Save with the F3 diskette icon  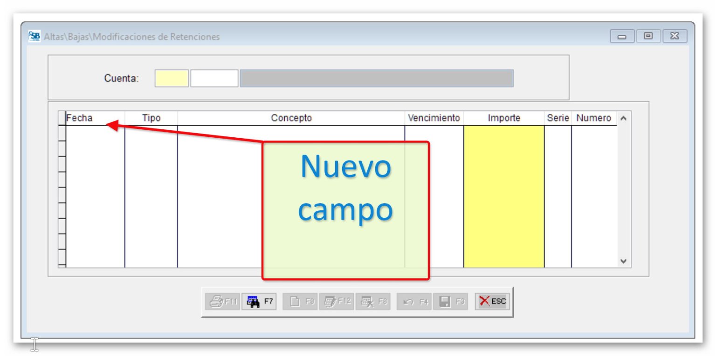point(449,301)
